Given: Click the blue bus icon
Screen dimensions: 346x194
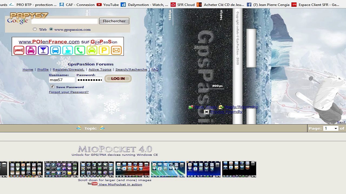Looking at the screenshot, I should (x=55, y=50).
